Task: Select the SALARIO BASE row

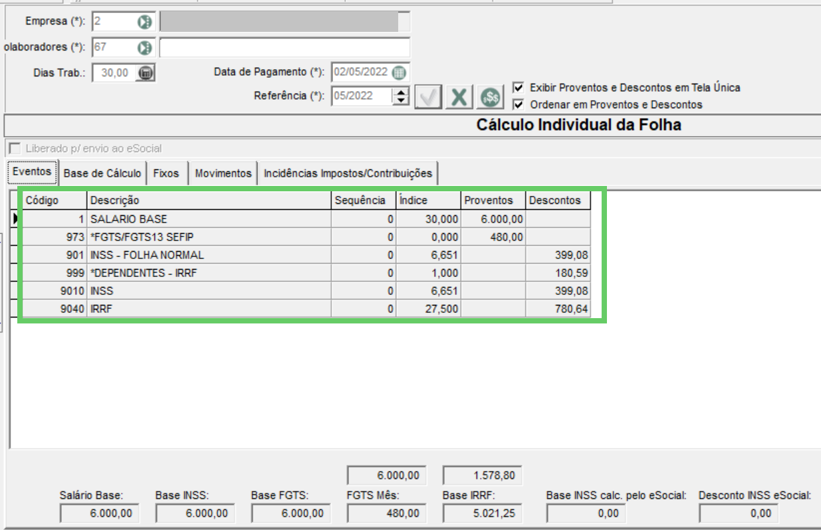Action: pyautogui.click(x=306, y=219)
